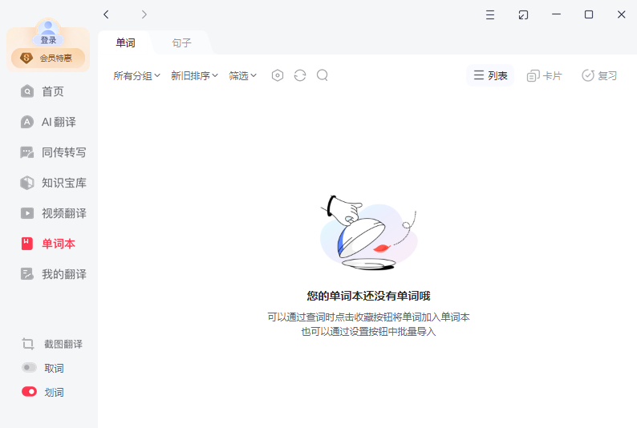Click the sync refresh icon
This screenshot has height=428, width=637.
300,75
